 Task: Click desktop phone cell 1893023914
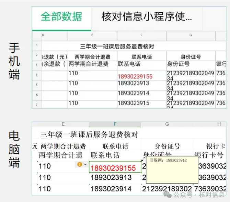tap(115, 189)
